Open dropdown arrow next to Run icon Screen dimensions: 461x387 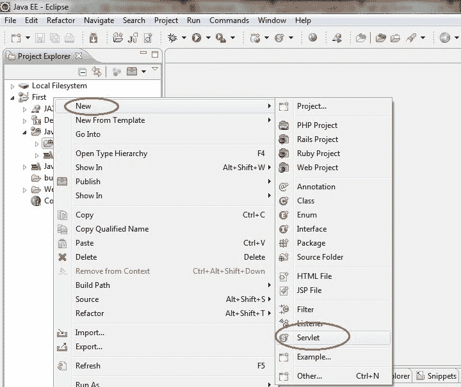[x=208, y=38]
